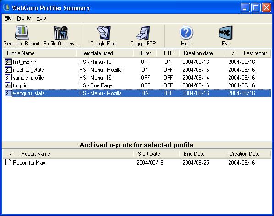Click sample_profile creation date 2004/08/14
This screenshot has height=216, width=274.
[196, 78]
